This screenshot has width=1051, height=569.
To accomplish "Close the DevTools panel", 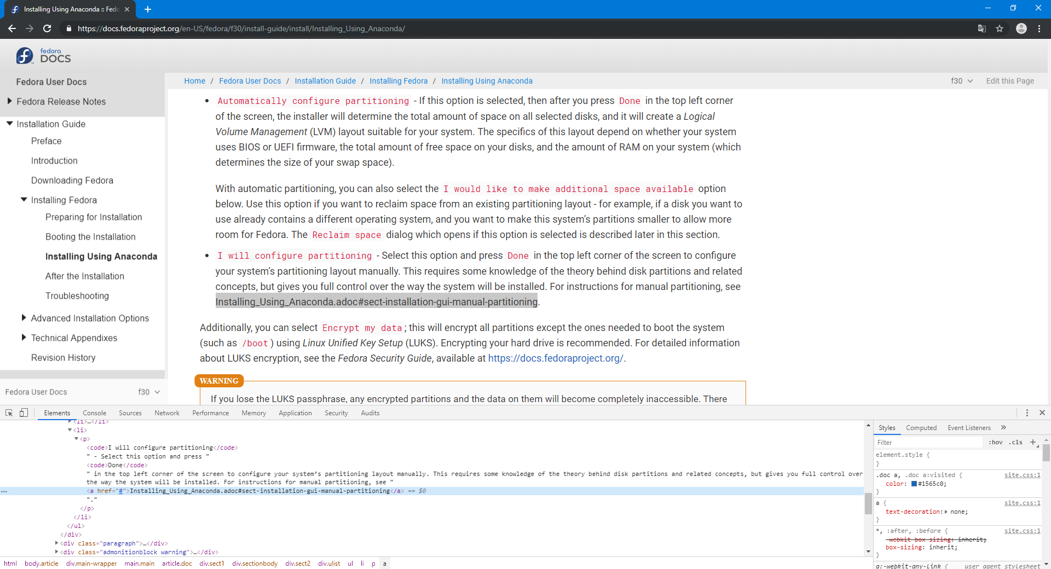I will pyautogui.click(x=1042, y=413).
